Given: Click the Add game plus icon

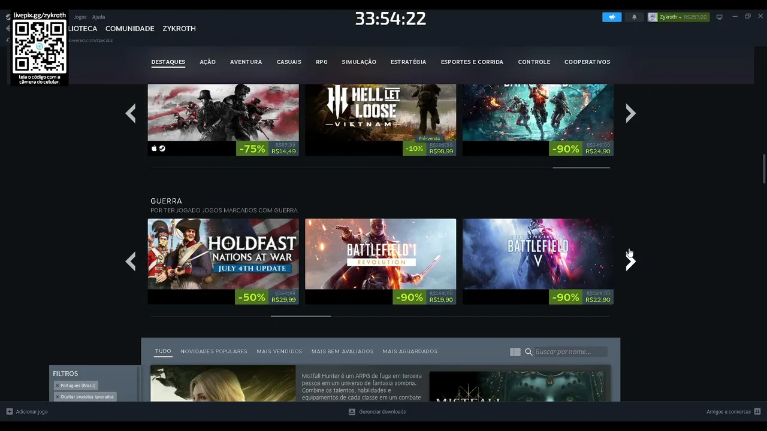Looking at the screenshot, I should 10,411.
